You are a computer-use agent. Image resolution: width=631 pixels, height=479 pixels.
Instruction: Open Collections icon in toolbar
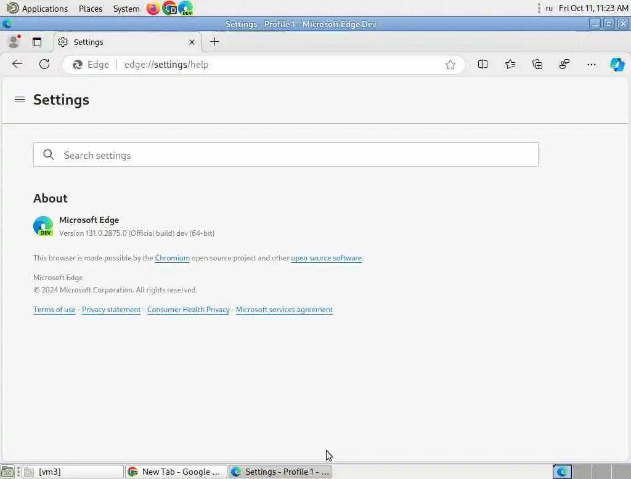(x=537, y=65)
